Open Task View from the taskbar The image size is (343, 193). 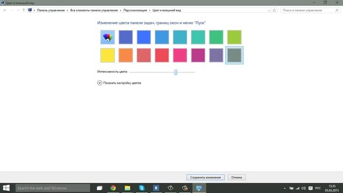(100, 188)
